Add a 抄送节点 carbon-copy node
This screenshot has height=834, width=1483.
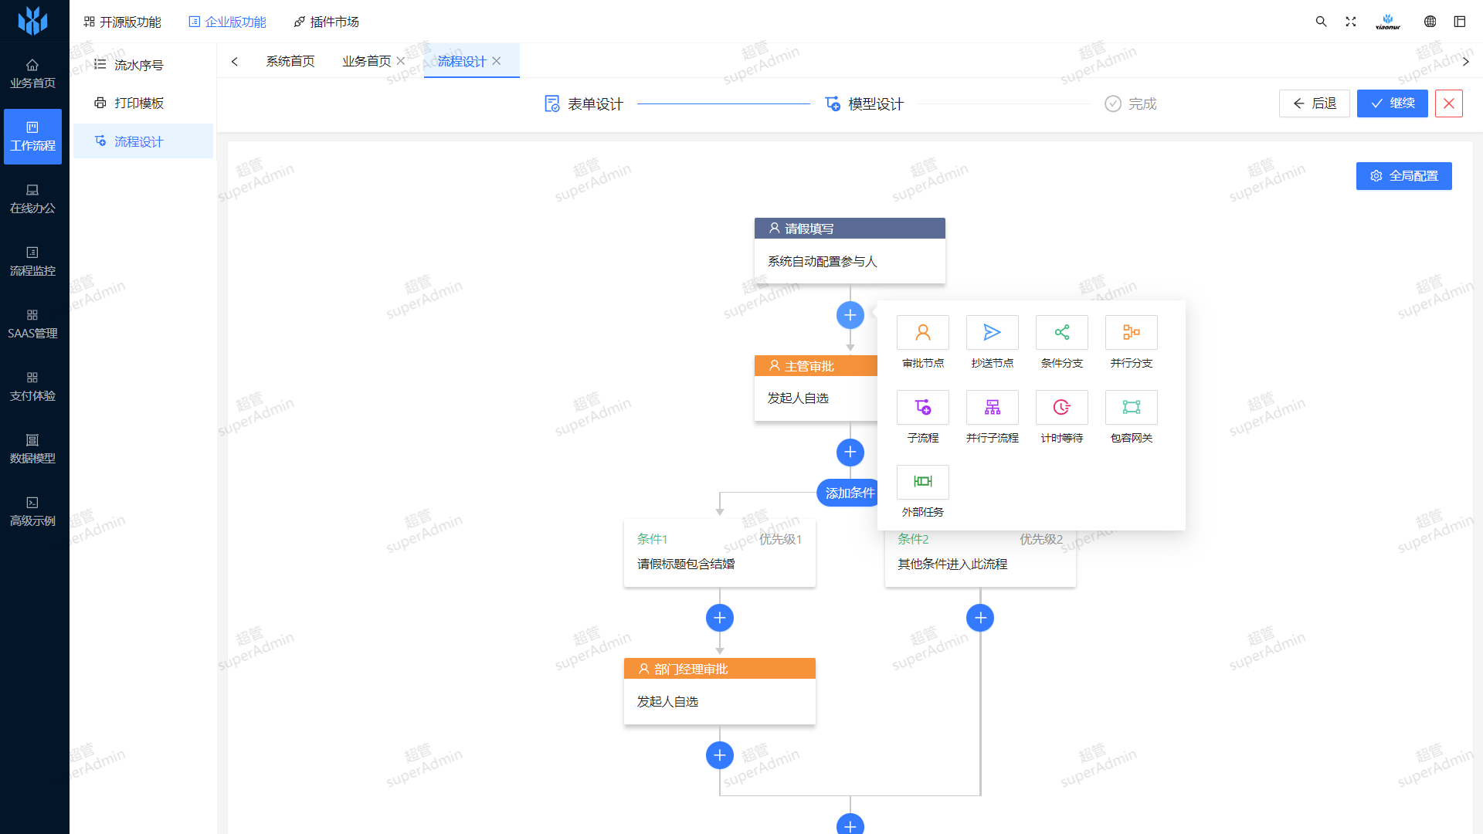pos(993,333)
